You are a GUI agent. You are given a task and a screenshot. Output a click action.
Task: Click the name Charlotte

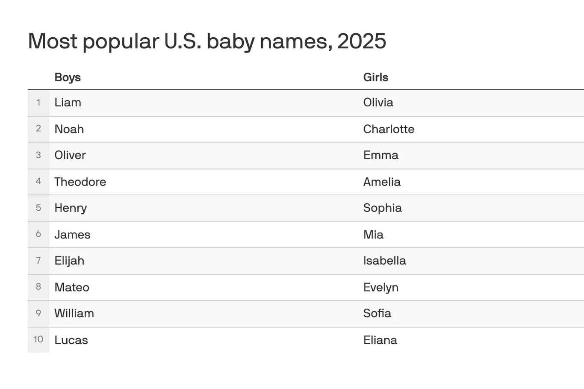[x=389, y=129]
